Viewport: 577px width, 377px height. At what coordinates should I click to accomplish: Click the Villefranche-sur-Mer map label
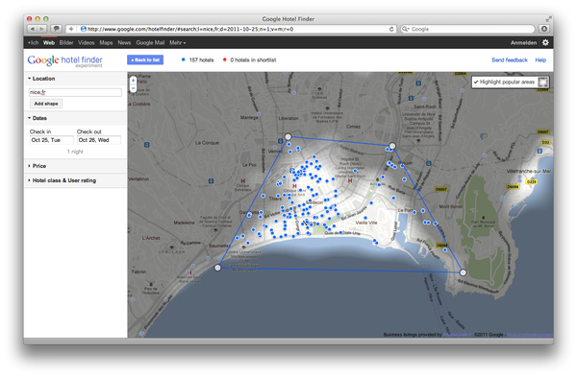(x=529, y=171)
